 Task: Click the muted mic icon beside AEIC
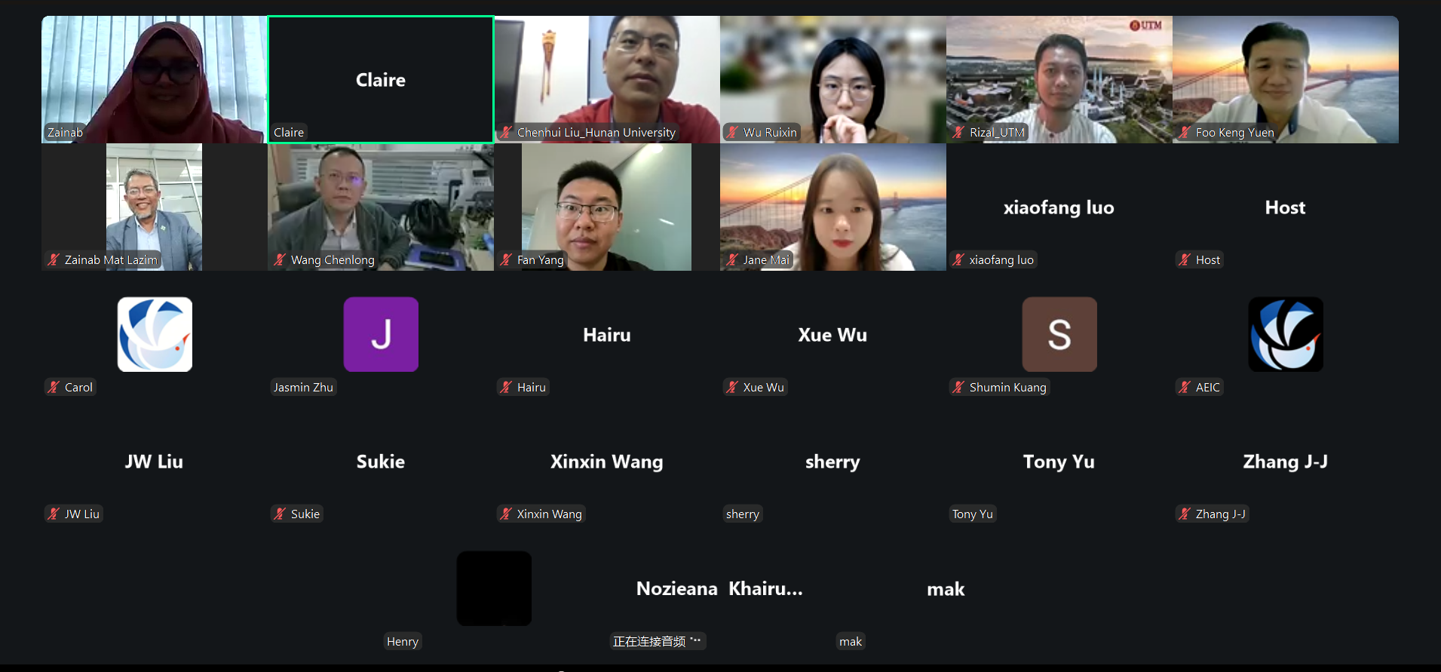1185,387
